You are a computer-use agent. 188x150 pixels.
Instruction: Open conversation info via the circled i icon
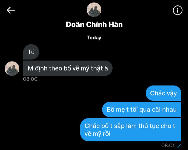tap(178, 10)
